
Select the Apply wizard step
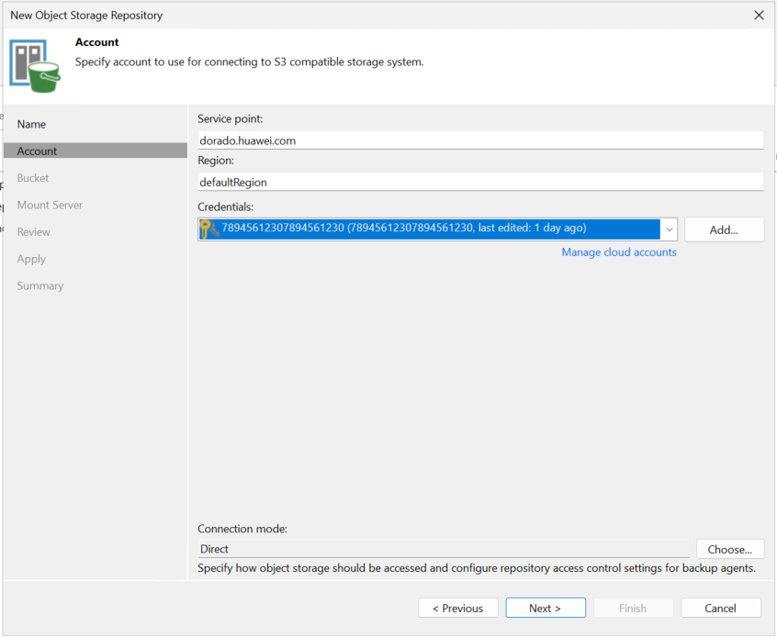[31, 259]
